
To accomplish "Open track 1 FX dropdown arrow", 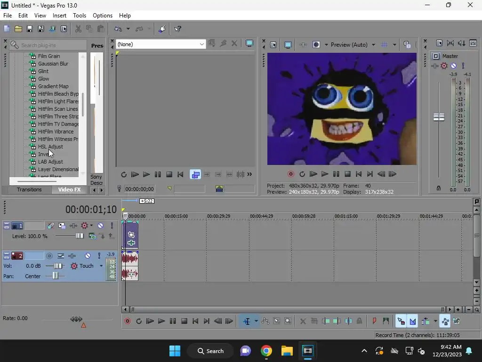I will tap(91, 225).
